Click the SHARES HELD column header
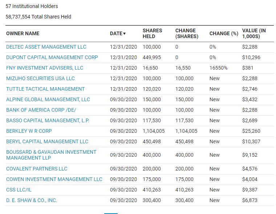Image resolution: width=276 pixels, height=214 pixels. click(152, 33)
